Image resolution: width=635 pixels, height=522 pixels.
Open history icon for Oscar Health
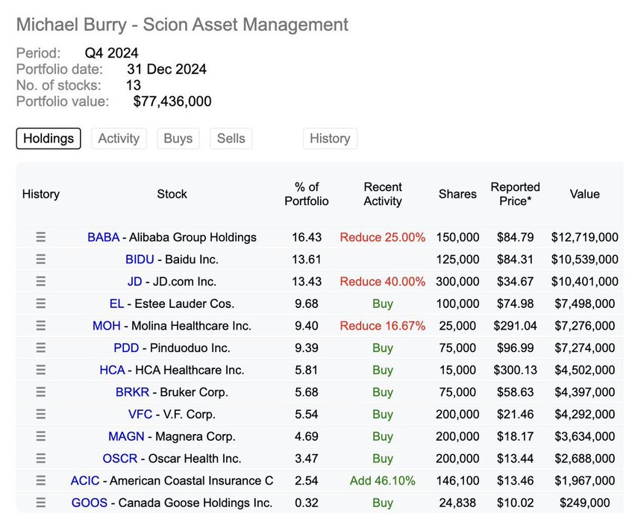coord(41,459)
